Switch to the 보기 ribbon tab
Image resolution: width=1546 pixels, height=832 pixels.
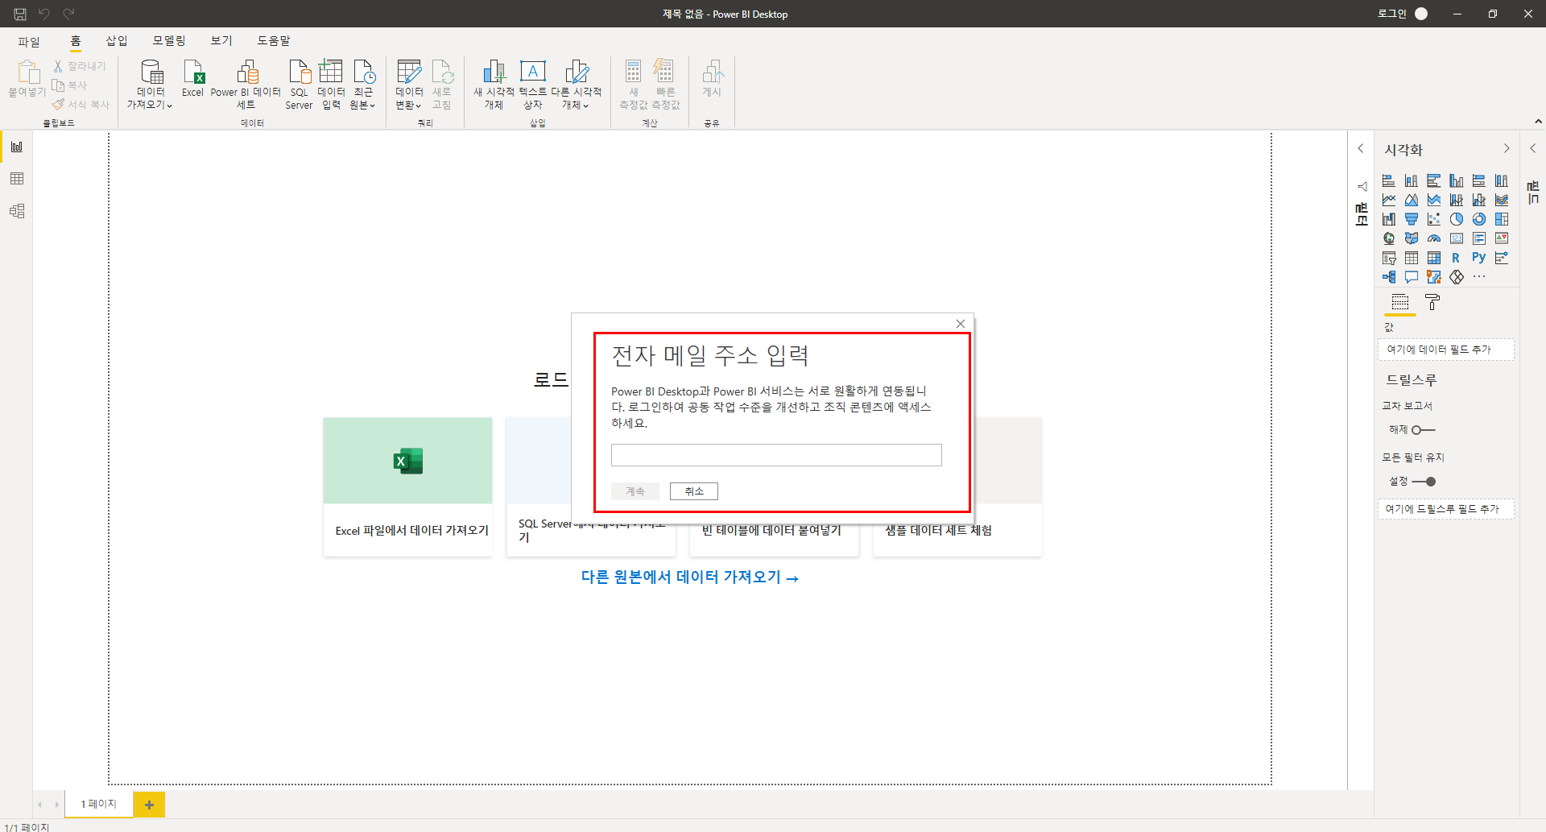pos(221,41)
